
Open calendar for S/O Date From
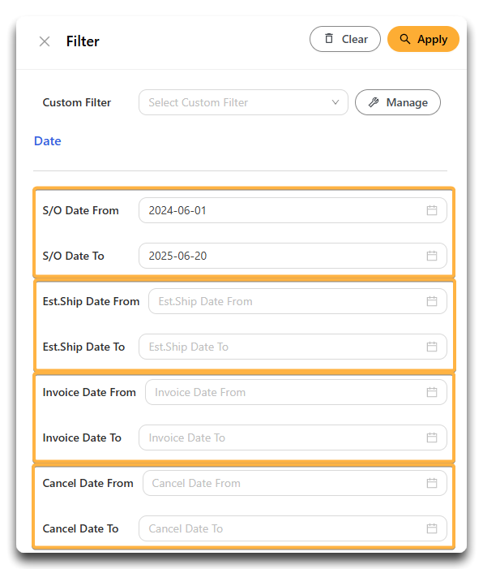[432, 210]
